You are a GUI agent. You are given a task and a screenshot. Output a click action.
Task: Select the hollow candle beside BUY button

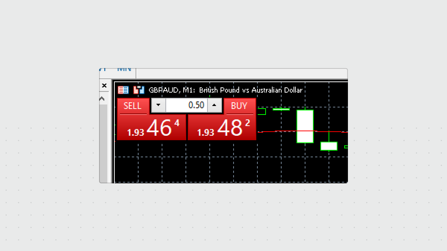(261, 112)
